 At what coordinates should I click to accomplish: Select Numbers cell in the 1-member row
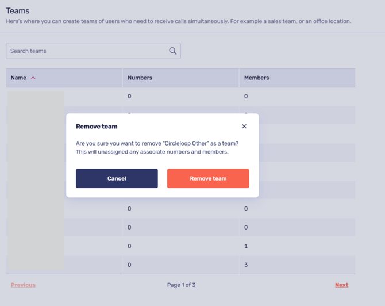129,246
